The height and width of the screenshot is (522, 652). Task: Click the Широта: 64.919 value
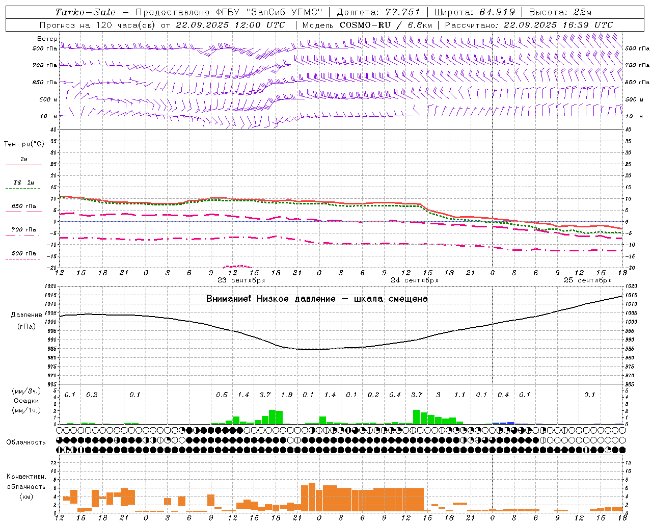tap(474, 12)
